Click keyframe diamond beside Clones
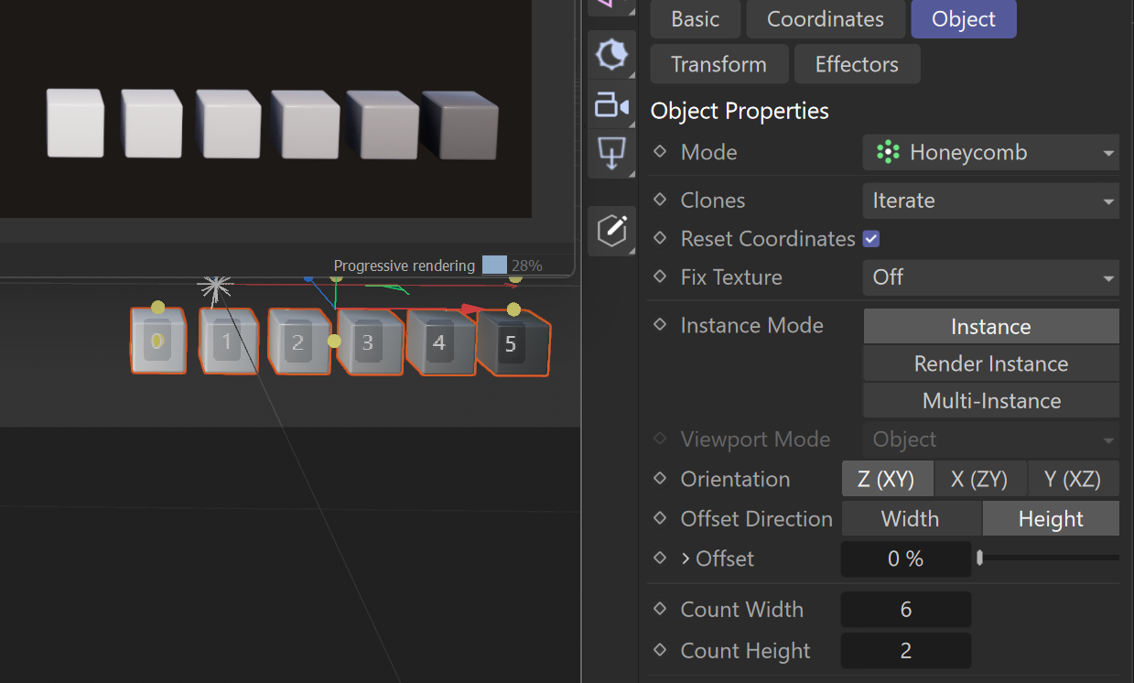The image size is (1134, 683). 660,200
